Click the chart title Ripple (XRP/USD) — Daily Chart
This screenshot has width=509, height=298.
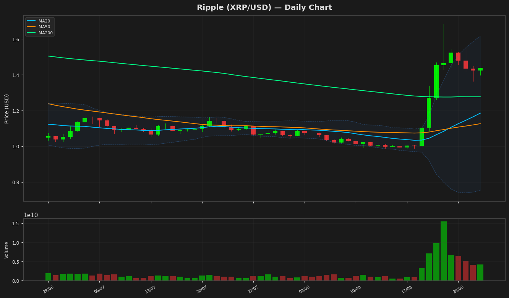pos(264,8)
